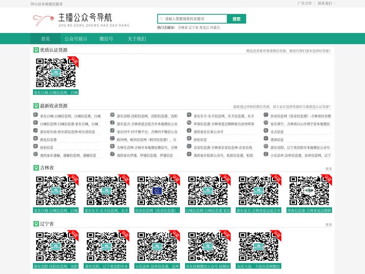Open list link 我的家在长春公众号
Image resolution: width=365 pixels, height=274 pixels.
[208, 132]
